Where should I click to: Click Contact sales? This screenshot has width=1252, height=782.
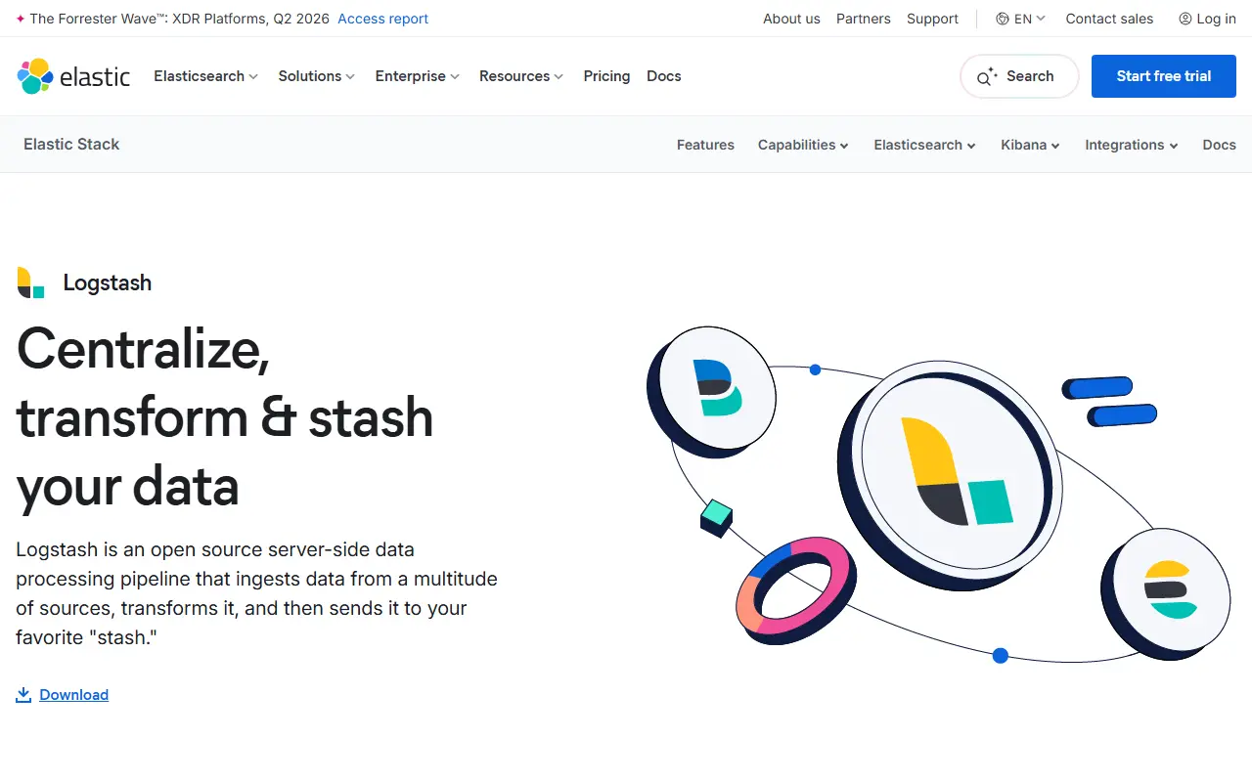point(1109,19)
